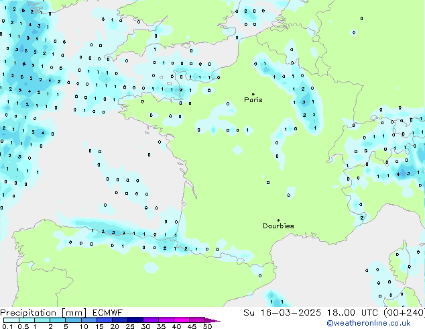The width and height of the screenshot is (425, 329).
Task: Click the Dourbies city label
Action: click(278, 226)
